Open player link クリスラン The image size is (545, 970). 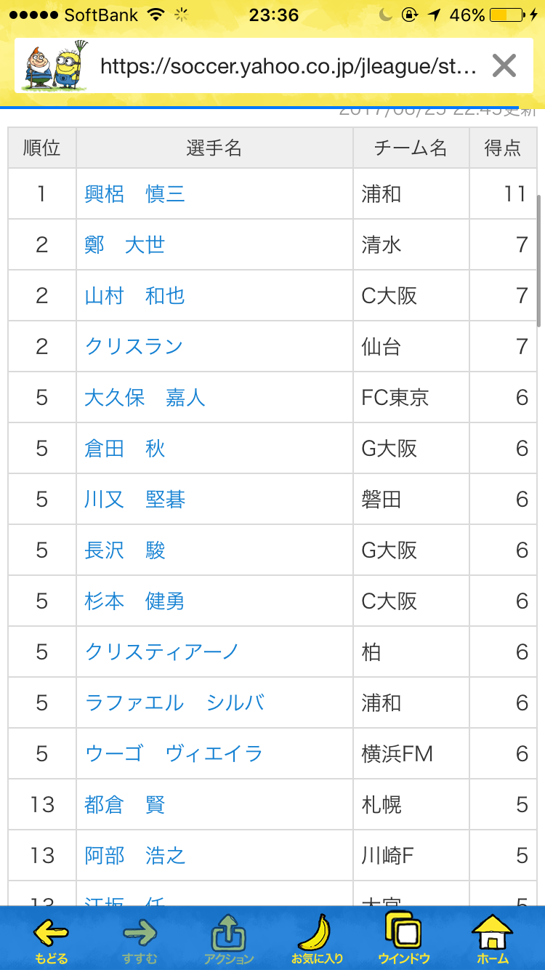tap(134, 347)
